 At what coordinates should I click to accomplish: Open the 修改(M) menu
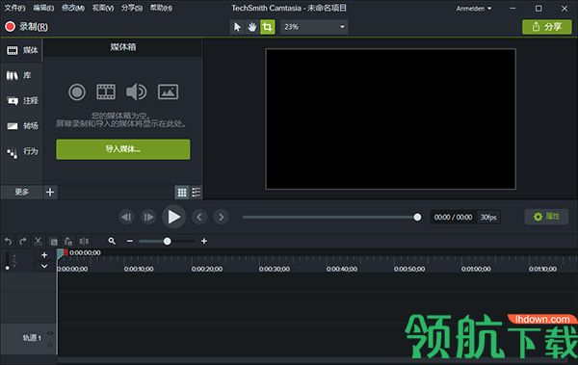[73, 8]
